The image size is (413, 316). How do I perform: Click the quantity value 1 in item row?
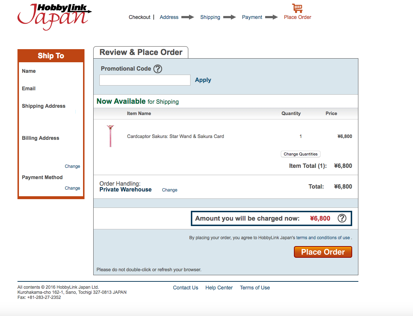tap(300, 137)
